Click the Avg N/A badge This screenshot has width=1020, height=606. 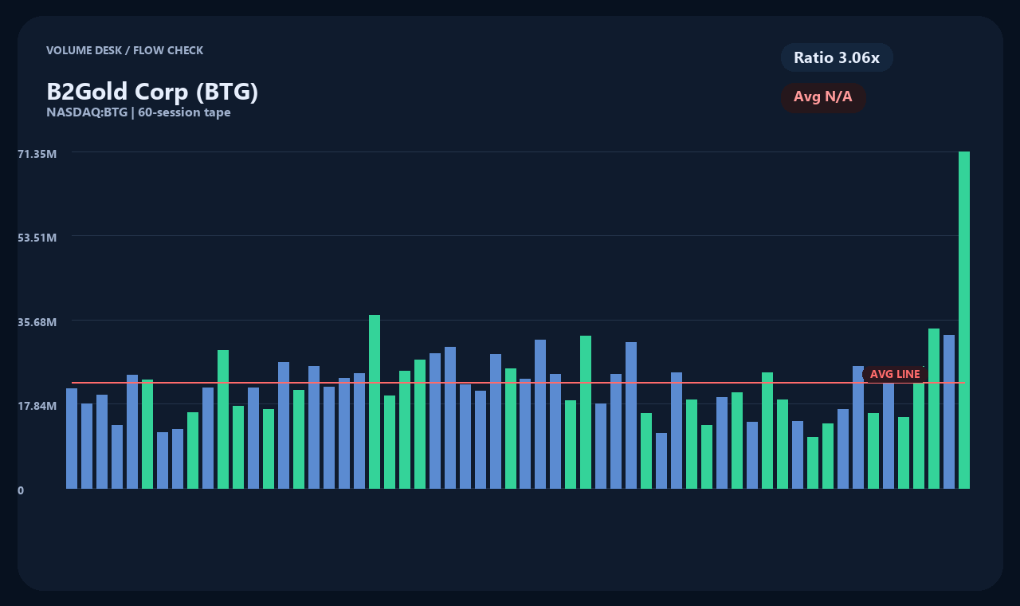click(x=823, y=97)
